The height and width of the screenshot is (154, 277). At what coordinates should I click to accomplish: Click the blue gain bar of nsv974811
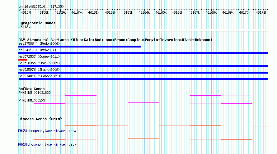[x=143, y=79]
